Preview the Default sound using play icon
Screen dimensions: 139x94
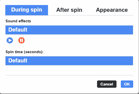pos(10,40)
